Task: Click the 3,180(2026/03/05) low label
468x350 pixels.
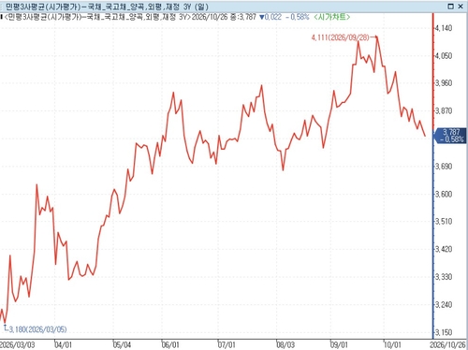Action: pos(37,329)
